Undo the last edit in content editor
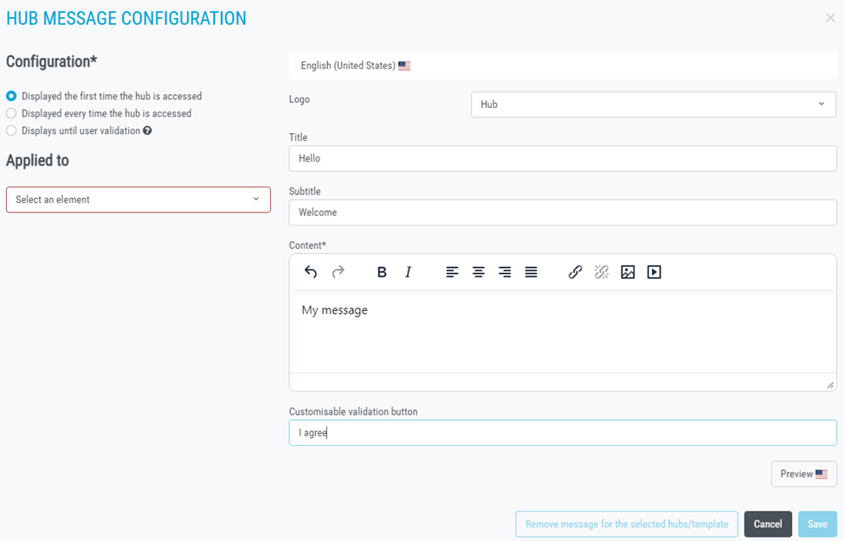 pos(311,272)
